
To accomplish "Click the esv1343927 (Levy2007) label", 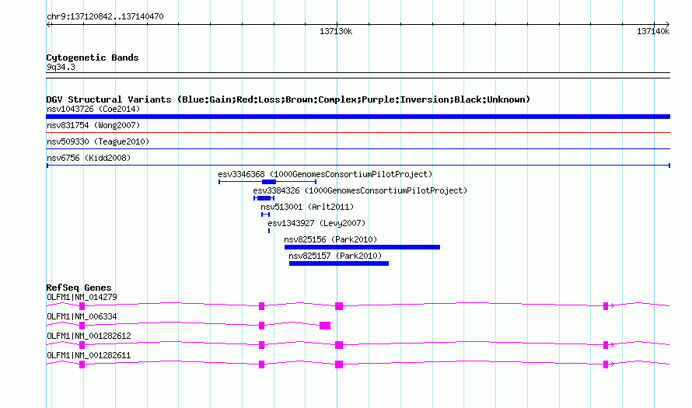I will [x=316, y=223].
